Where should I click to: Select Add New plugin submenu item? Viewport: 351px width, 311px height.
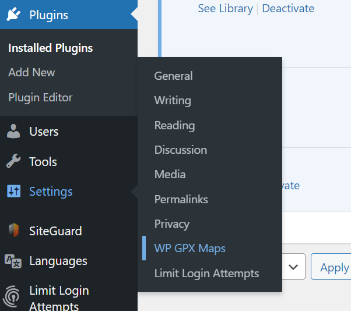coord(31,72)
